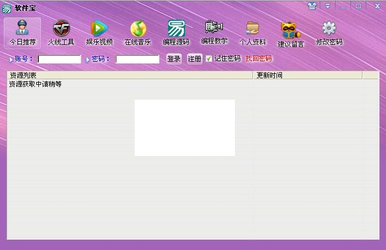Open 在线音乐 music section
This screenshot has width=386, height=250.
138,33
